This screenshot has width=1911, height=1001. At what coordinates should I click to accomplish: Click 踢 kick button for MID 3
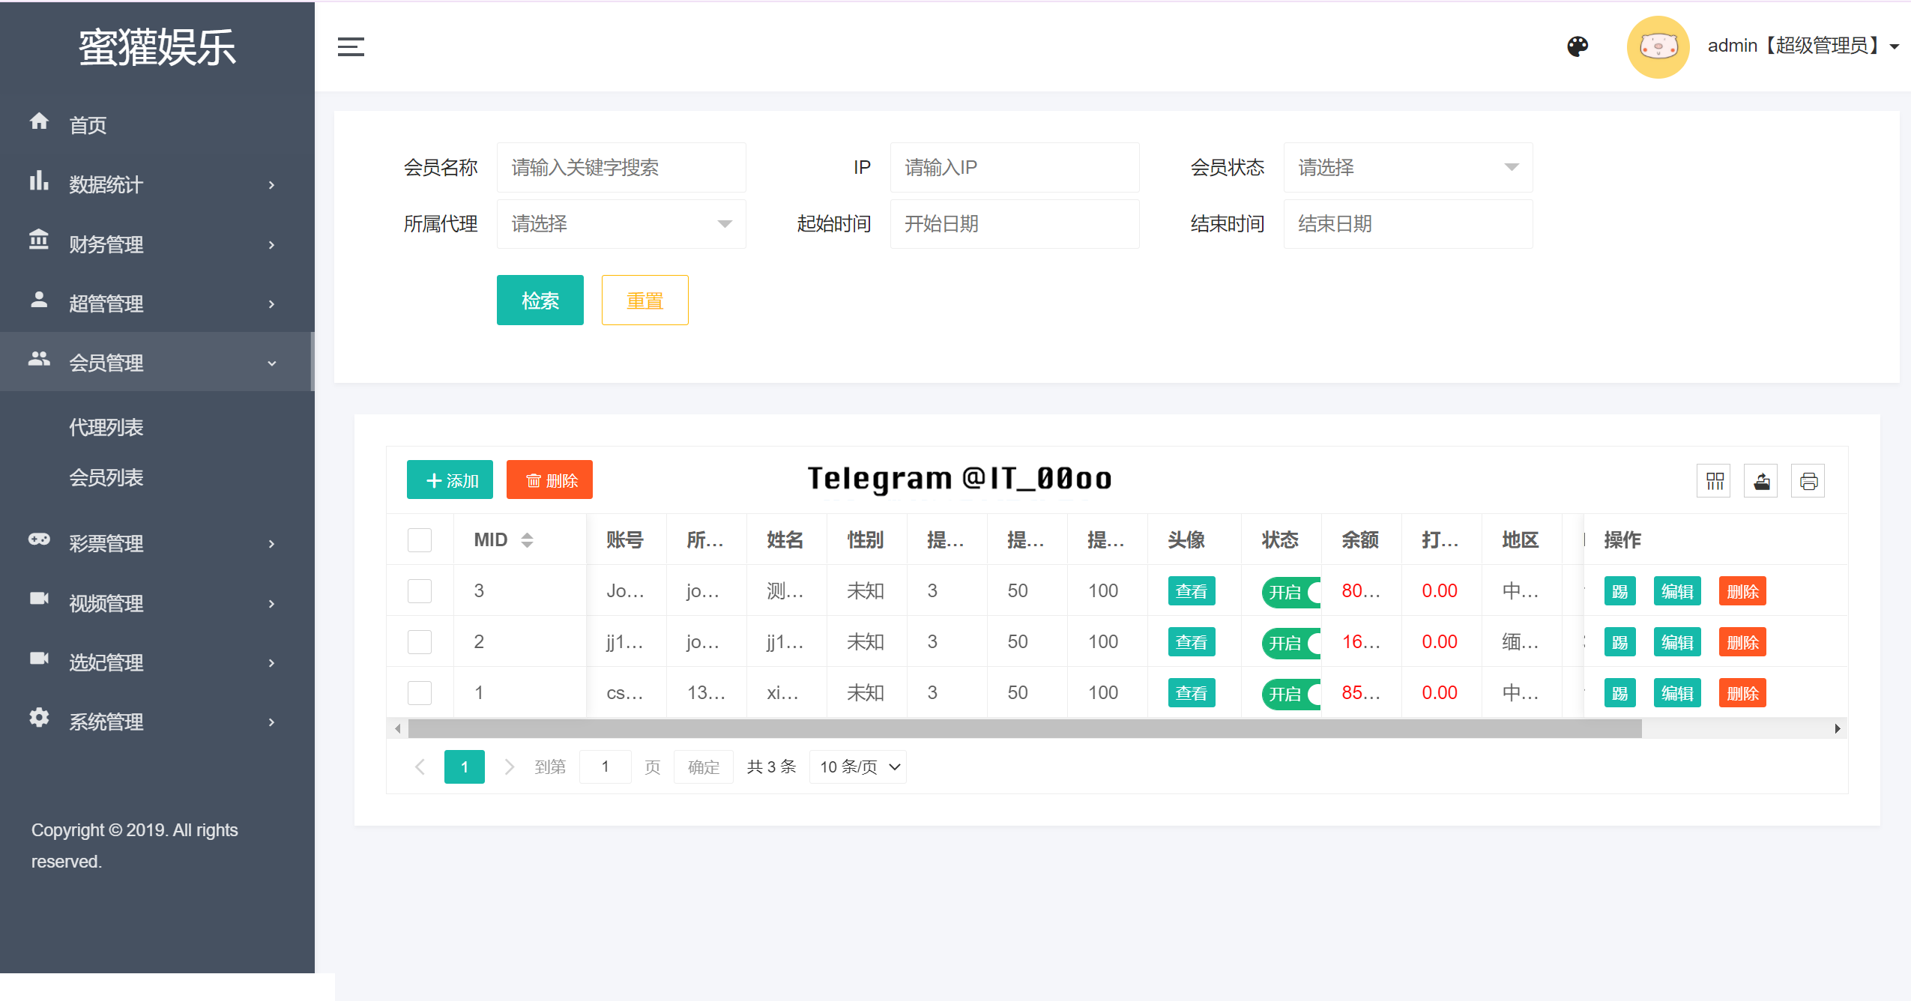tap(1620, 590)
